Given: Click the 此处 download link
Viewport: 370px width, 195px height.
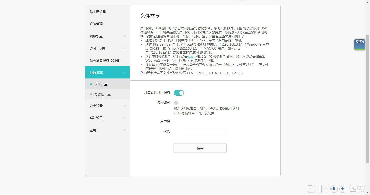Looking at the screenshot, I should pyautogui.click(x=191, y=57).
